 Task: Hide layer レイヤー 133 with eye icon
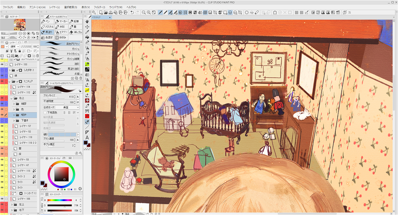pos(2,65)
